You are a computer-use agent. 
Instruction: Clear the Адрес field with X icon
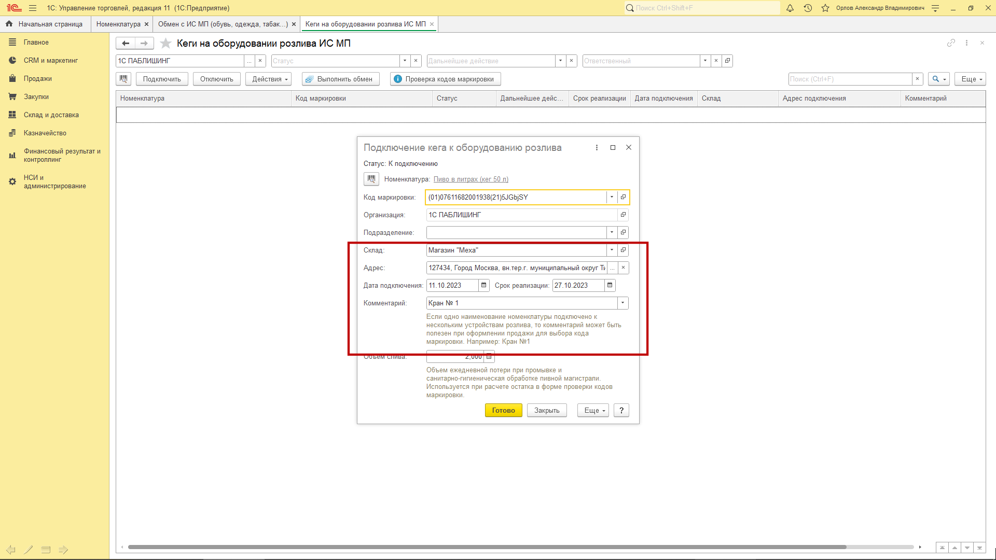(x=623, y=268)
